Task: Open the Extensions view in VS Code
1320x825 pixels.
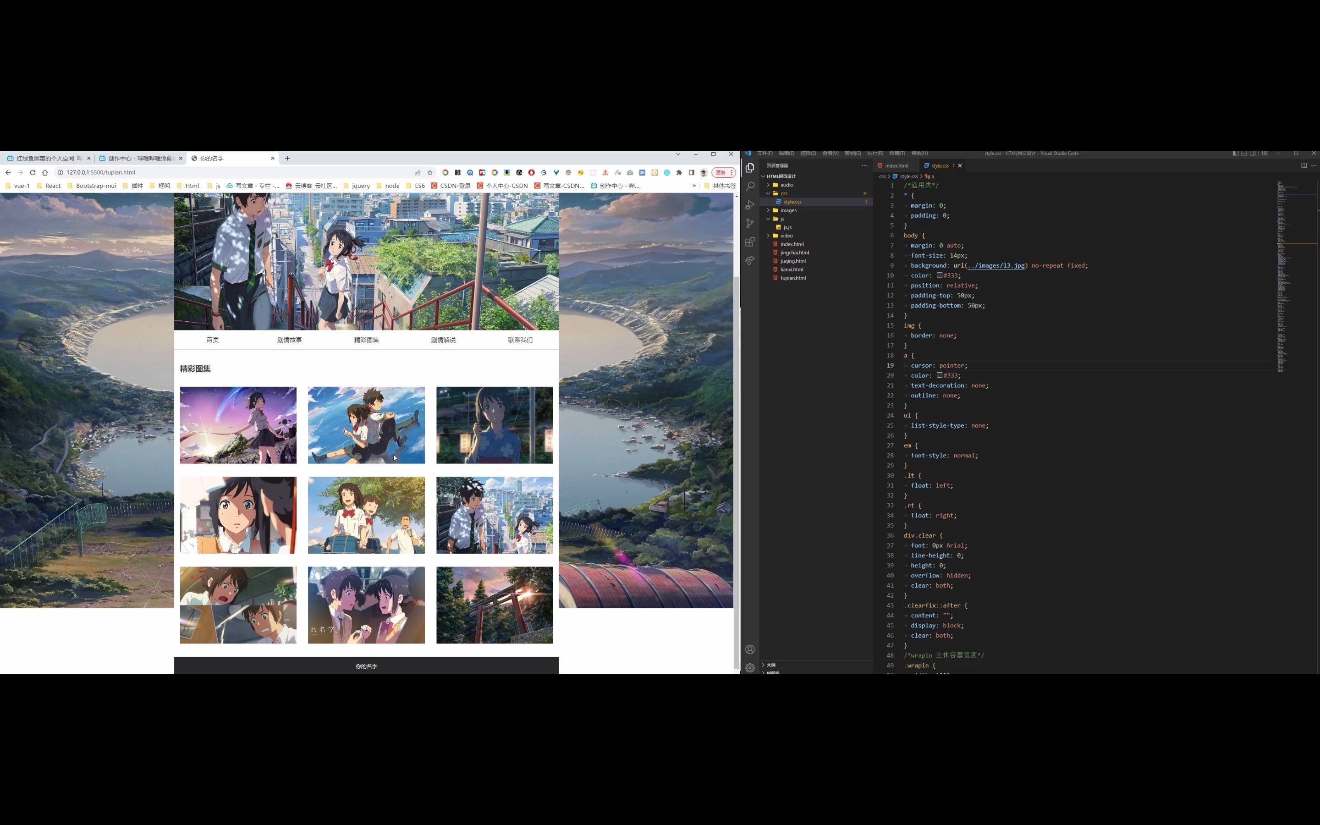Action: point(750,242)
